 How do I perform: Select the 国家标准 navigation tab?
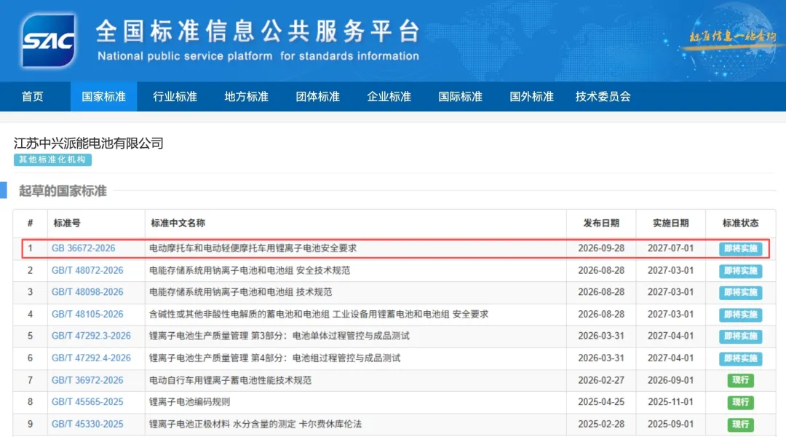103,96
